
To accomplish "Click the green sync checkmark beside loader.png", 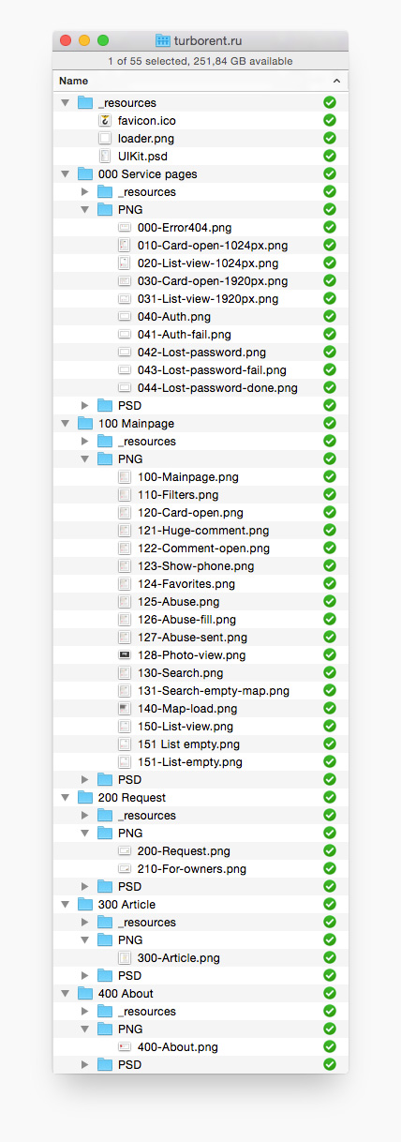I will click(x=330, y=139).
